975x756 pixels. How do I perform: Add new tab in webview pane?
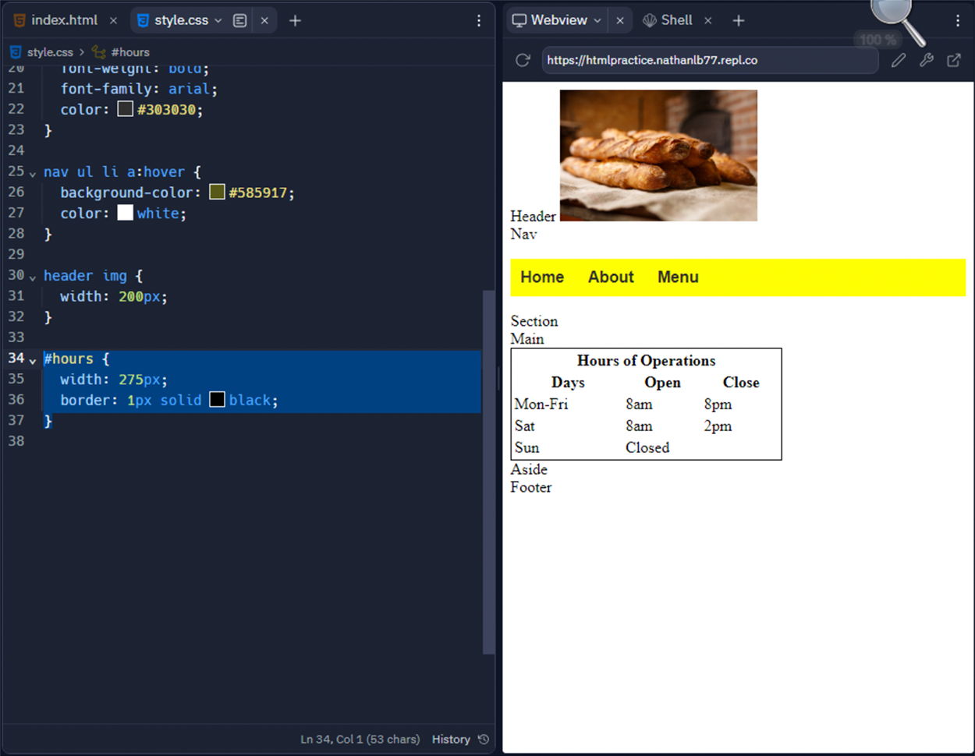click(x=739, y=20)
